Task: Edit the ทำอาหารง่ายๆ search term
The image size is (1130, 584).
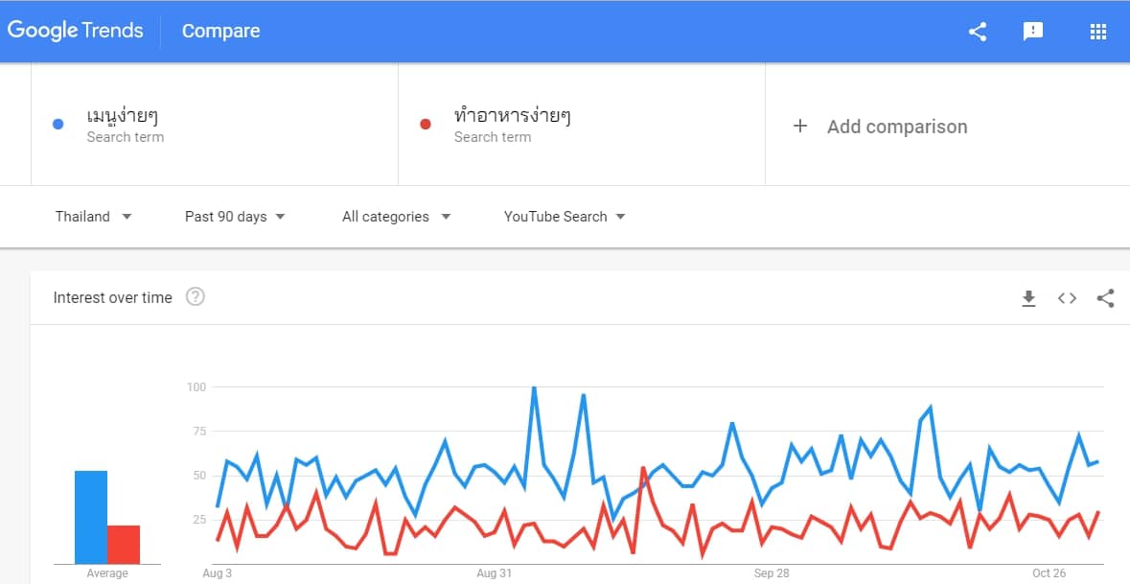Action: 512,117
